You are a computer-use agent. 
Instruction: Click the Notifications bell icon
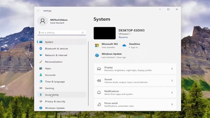pos(99,92)
